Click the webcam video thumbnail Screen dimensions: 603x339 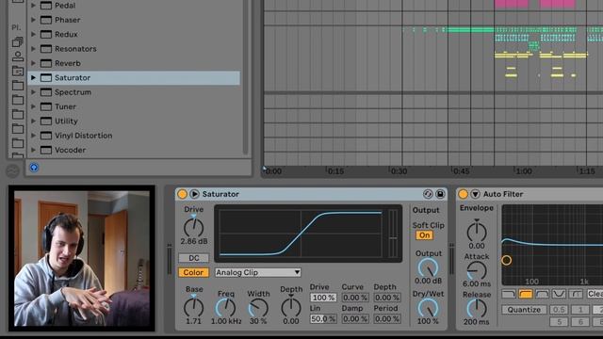82,258
